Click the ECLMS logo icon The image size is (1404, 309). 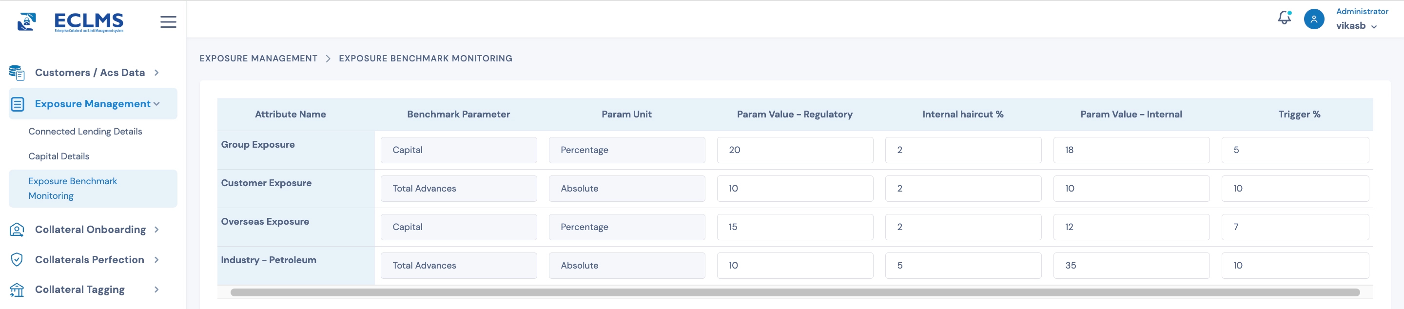[x=26, y=22]
